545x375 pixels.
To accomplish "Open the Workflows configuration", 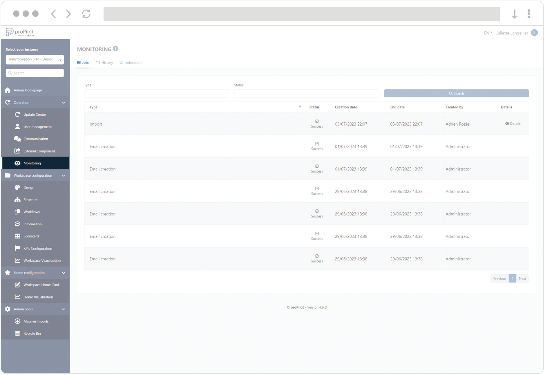I will point(18,212).
